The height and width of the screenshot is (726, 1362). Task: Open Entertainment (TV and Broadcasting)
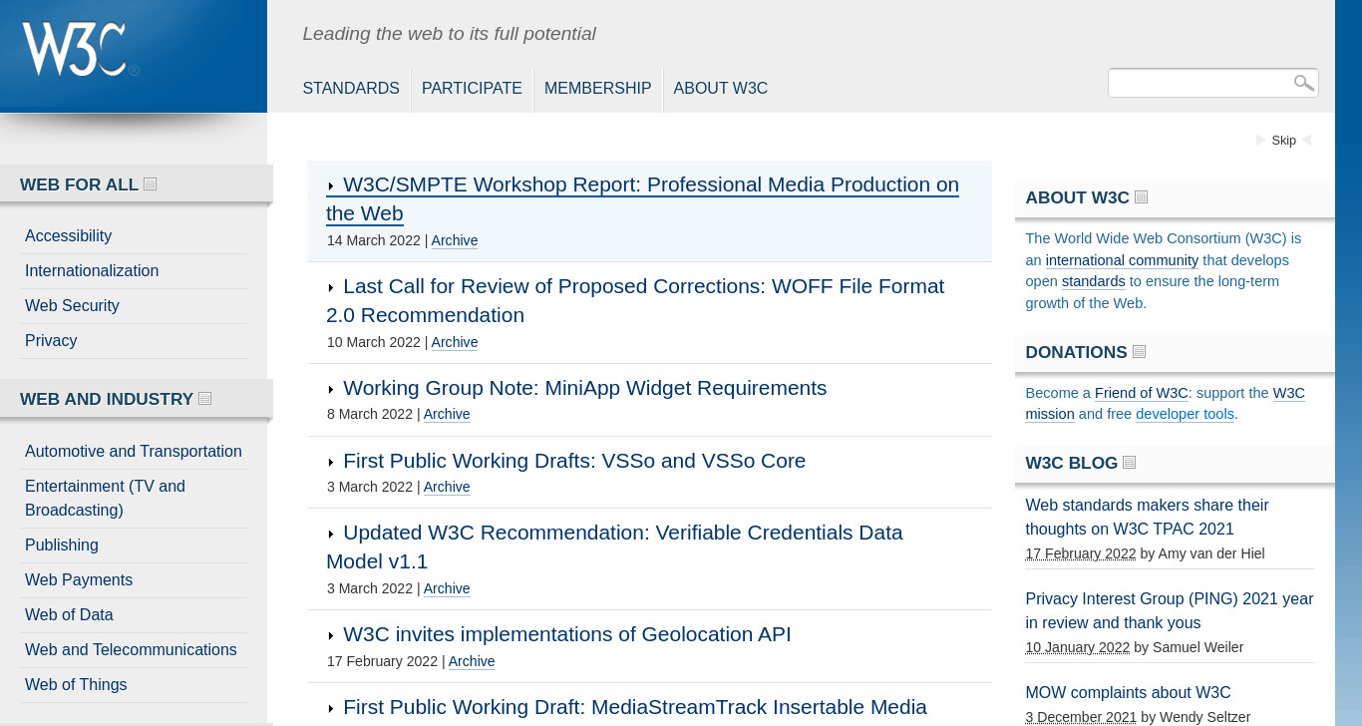pos(105,498)
